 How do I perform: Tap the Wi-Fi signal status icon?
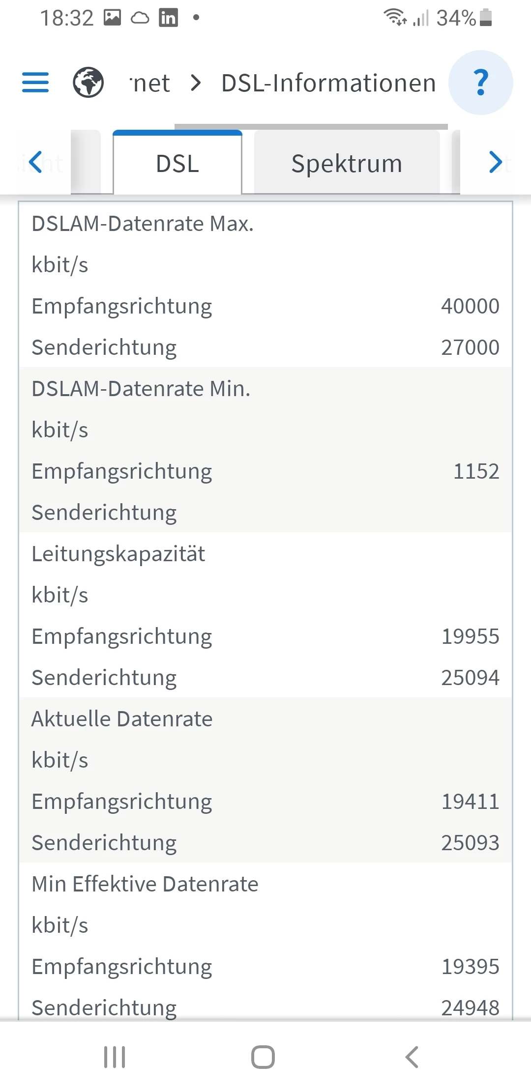click(395, 18)
